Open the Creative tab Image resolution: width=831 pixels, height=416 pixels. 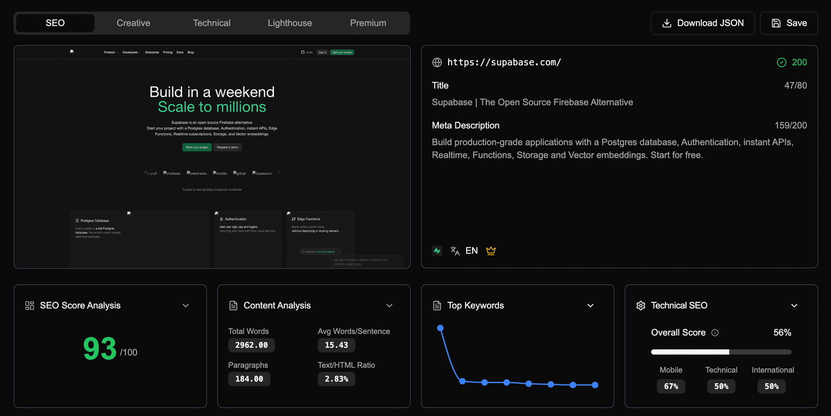click(x=133, y=23)
